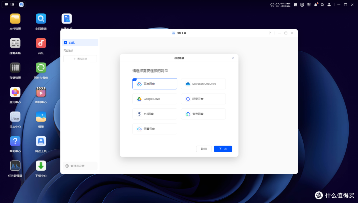Select 总览 overview in sidebar
Viewport: 358px width, 203px height.
pos(80,42)
